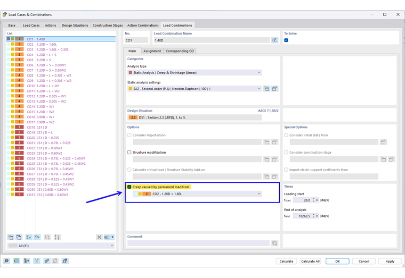Image resolution: width=405 pixels, height=278 pixels.
Task: Select all items with the check-all icon
Action: tap(29, 237)
